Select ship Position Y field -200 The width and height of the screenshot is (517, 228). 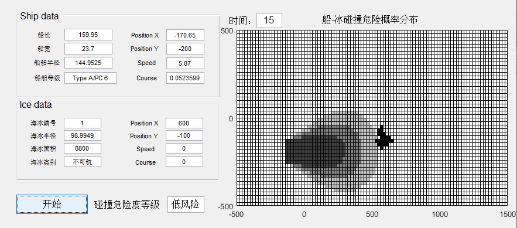[185, 49]
